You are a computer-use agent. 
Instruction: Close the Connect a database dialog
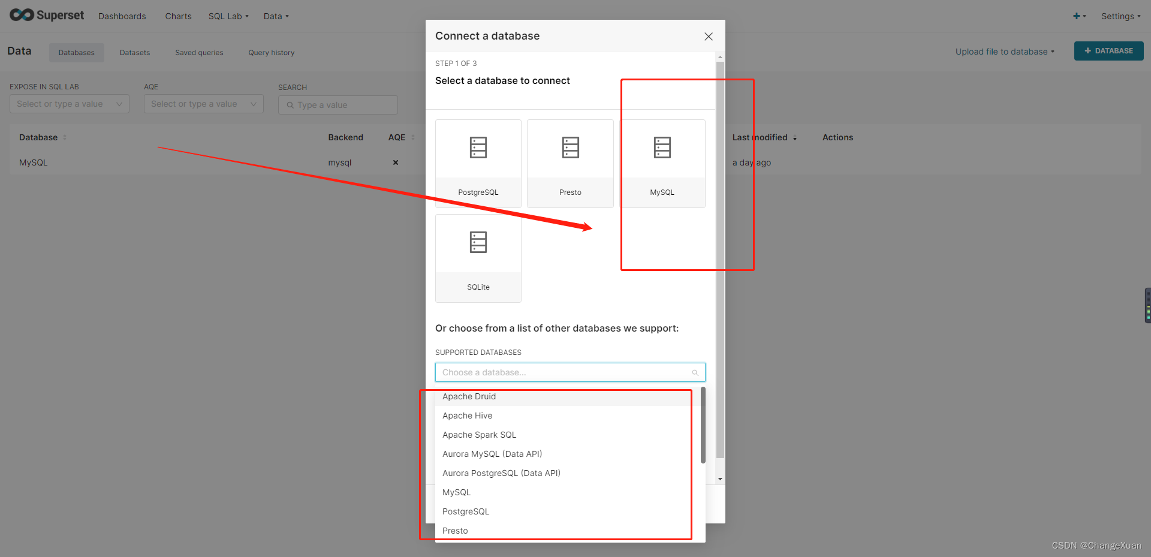click(709, 37)
